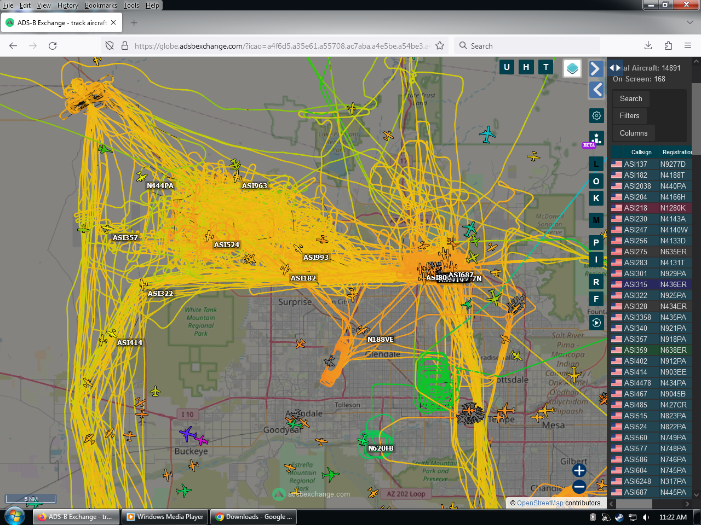Click the volume icon in system tray

[646, 517]
